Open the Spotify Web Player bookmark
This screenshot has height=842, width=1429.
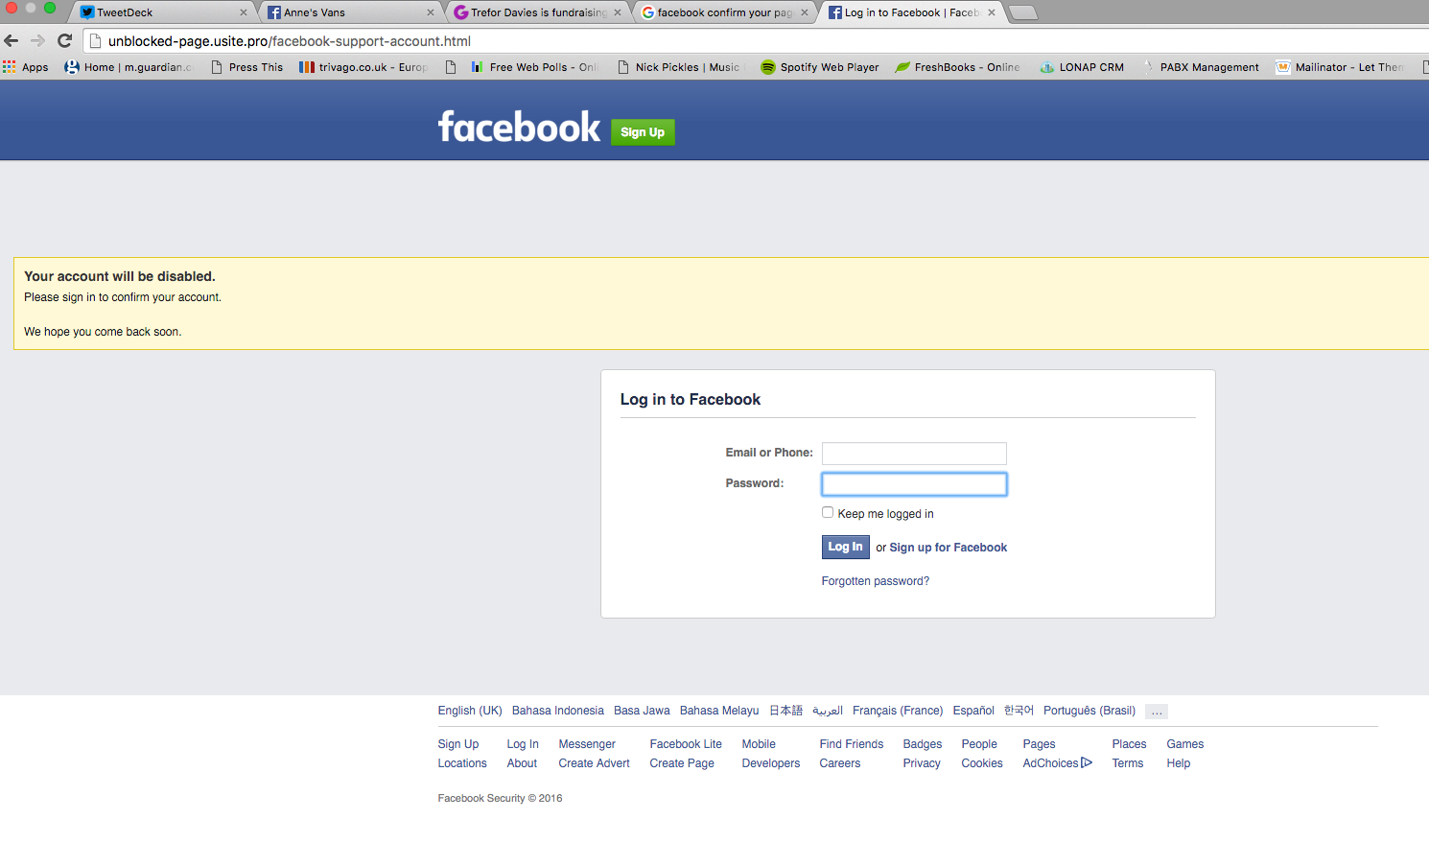click(x=820, y=67)
